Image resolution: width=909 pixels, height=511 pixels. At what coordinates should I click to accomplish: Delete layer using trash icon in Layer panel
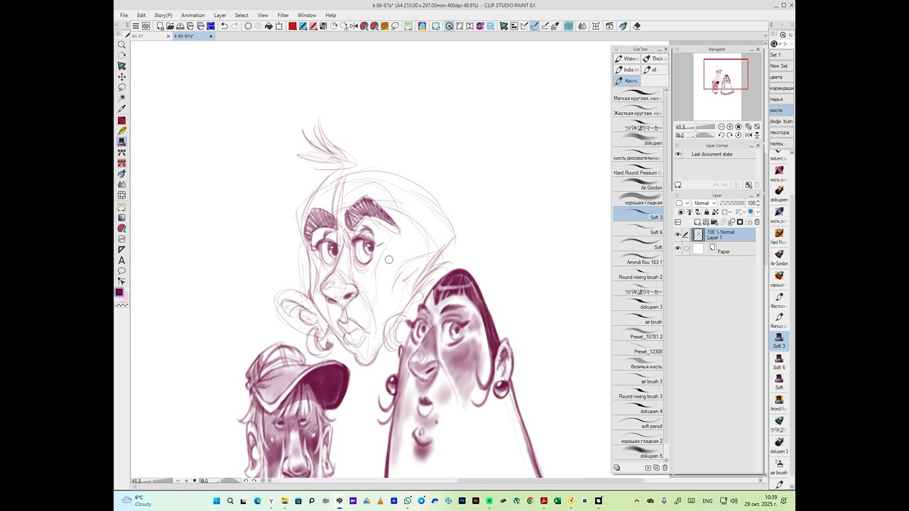pos(757,222)
